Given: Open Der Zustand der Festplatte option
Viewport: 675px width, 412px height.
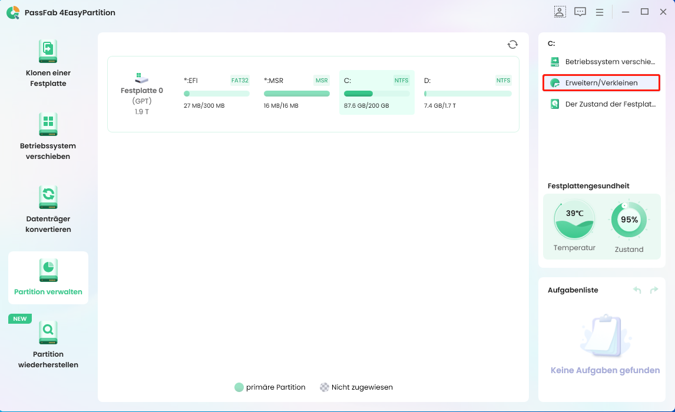Looking at the screenshot, I should click(601, 104).
